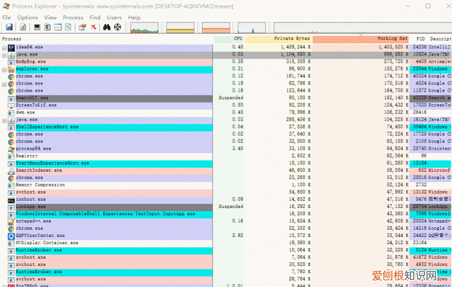
Task: Toggle the Show Process Tree toolbar icon
Action: (x=48, y=27)
